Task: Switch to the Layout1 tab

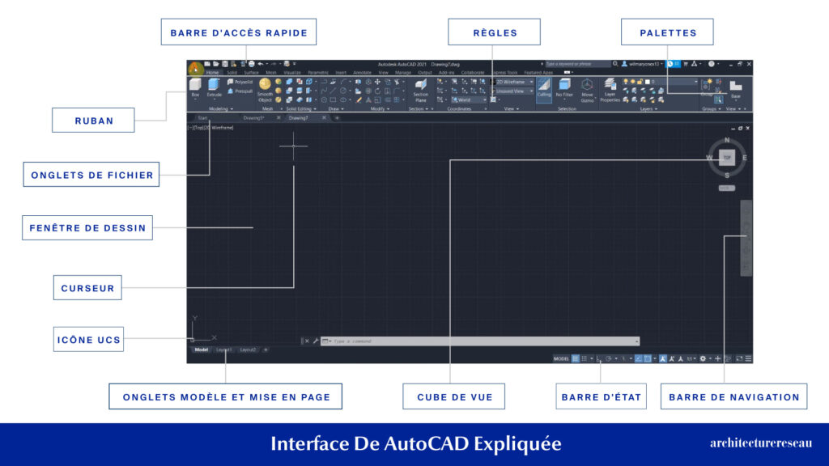Action: point(225,349)
